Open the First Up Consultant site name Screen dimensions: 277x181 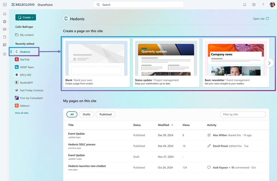click(x=31, y=98)
